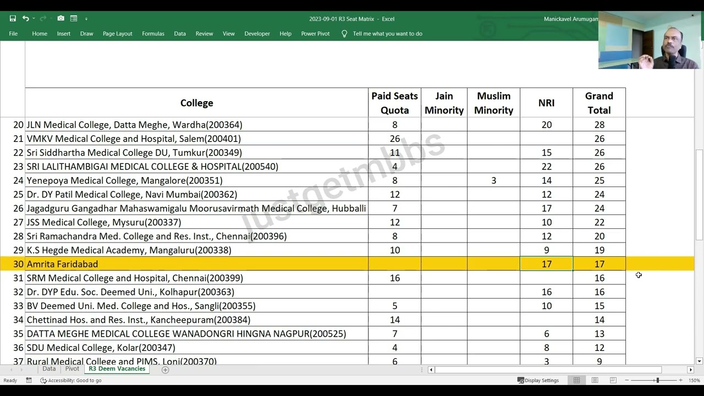Click Accessibility: Good to go status
The height and width of the screenshot is (396, 704).
(71, 380)
